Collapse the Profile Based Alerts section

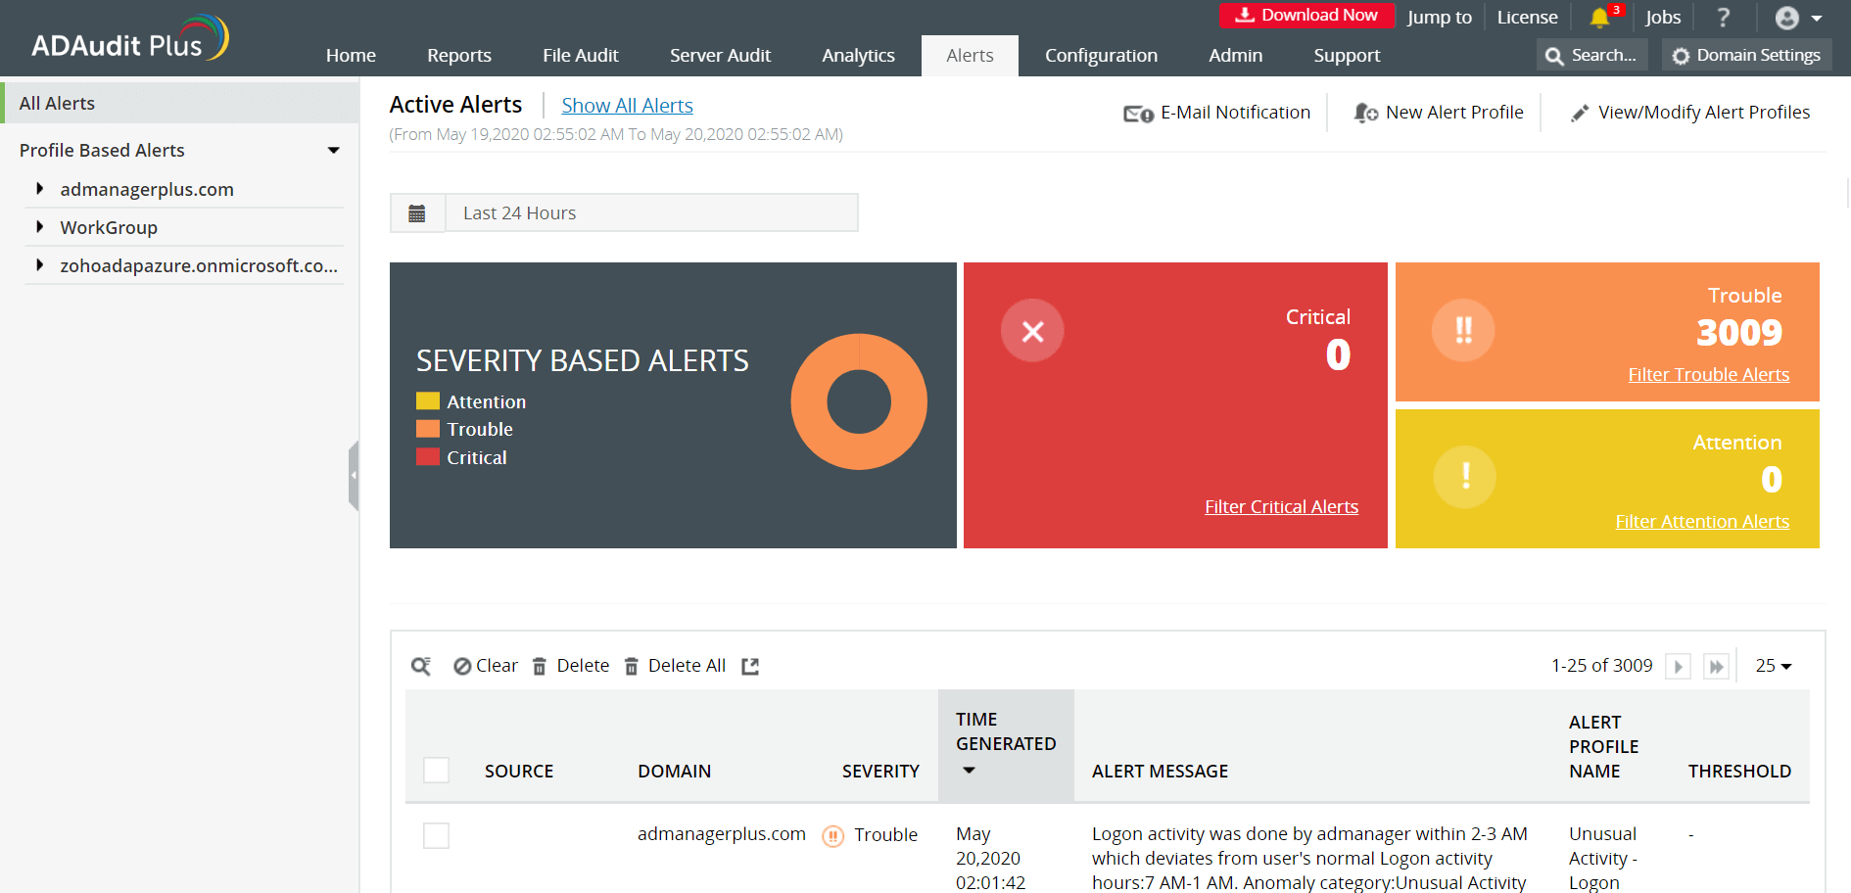coord(334,150)
